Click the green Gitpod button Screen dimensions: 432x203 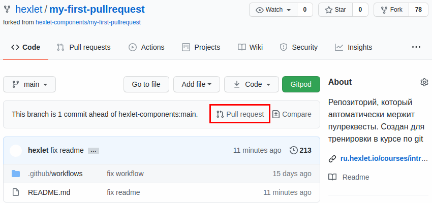301,84
